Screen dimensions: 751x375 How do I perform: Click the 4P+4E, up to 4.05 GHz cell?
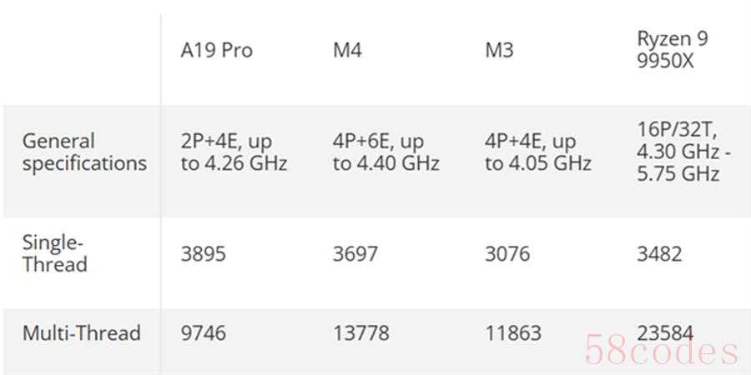[x=537, y=152]
